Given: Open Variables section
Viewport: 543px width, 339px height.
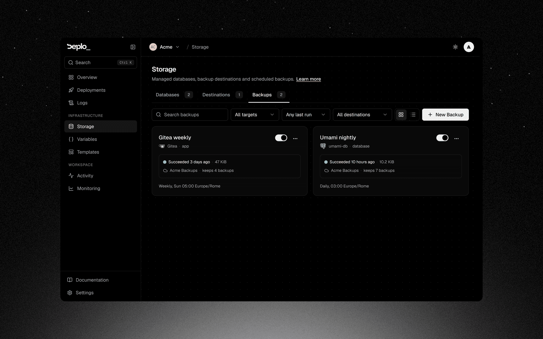Looking at the screenshot, I should pos(101,139).
